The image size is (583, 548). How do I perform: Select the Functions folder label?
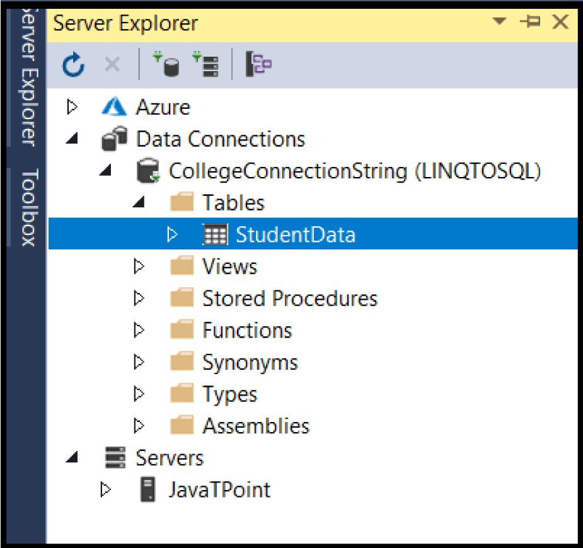247,331
